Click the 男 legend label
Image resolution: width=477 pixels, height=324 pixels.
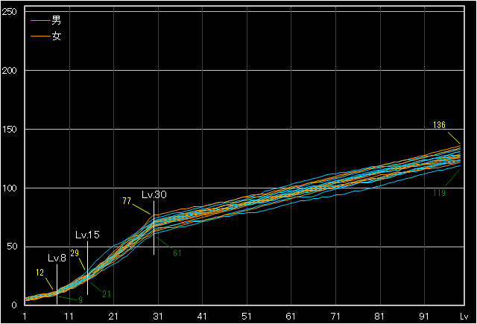point(57,20)
